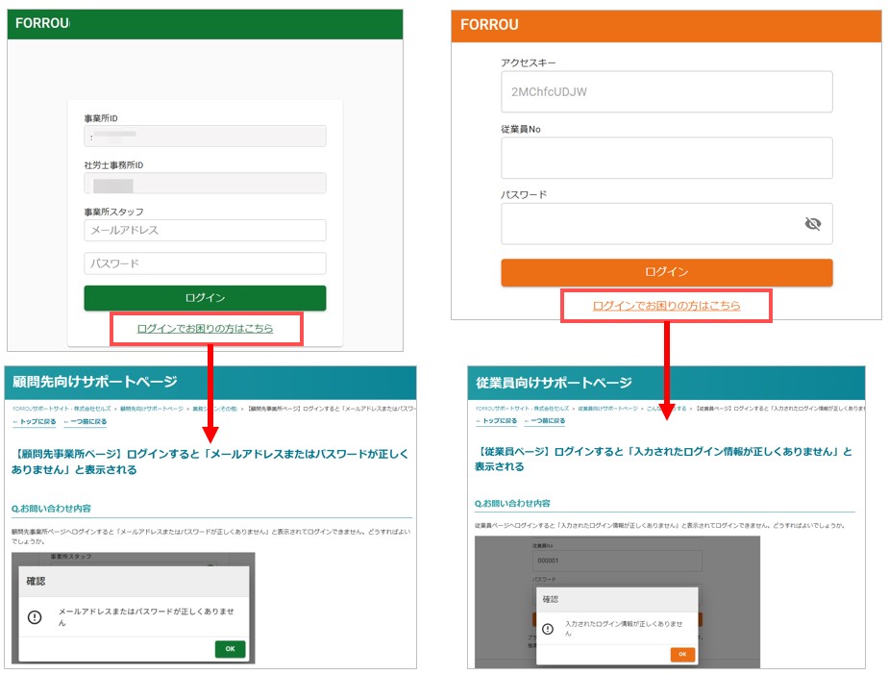The image size is (888, 675).
Task: Open the 入力されたログイン情報 error screenshot image
Action: tap(617, 602)
